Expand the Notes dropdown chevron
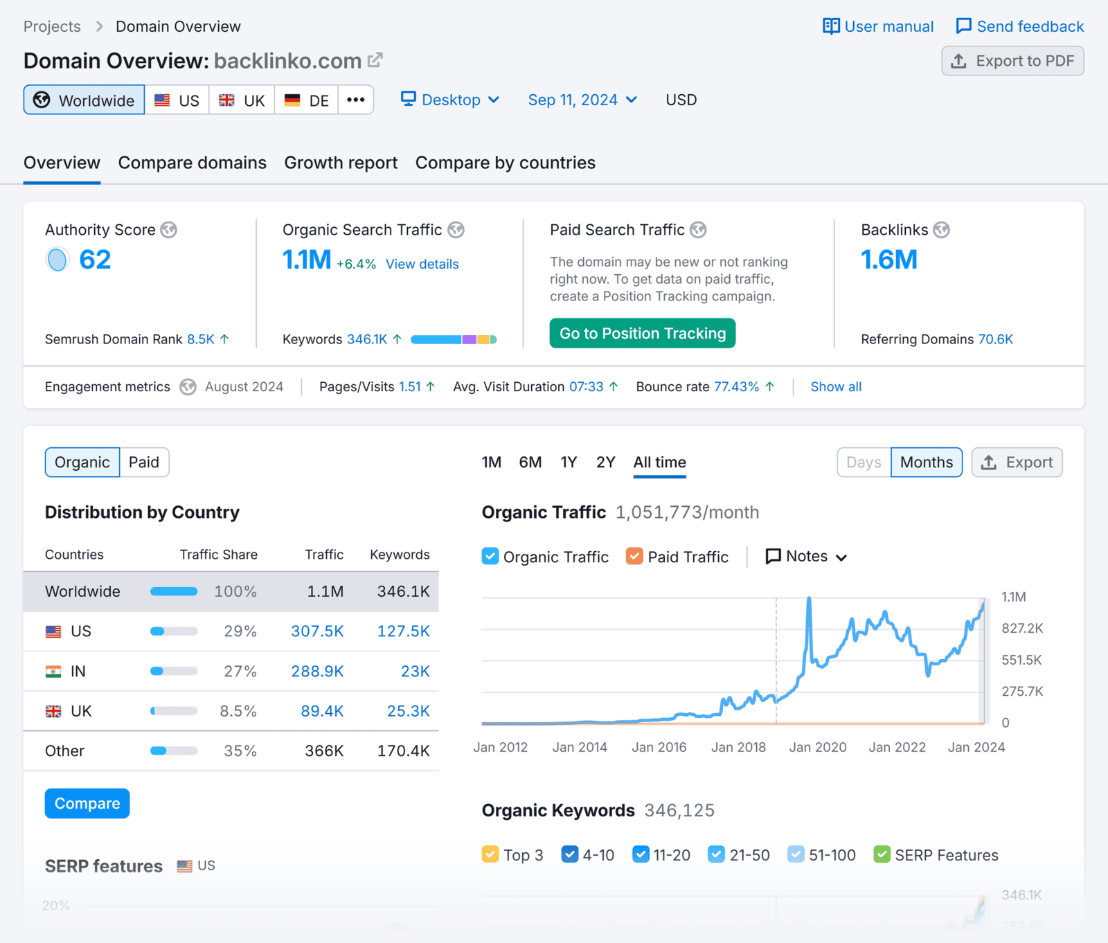This screenshot has width=1108, height=943. (x=842, y=556)
